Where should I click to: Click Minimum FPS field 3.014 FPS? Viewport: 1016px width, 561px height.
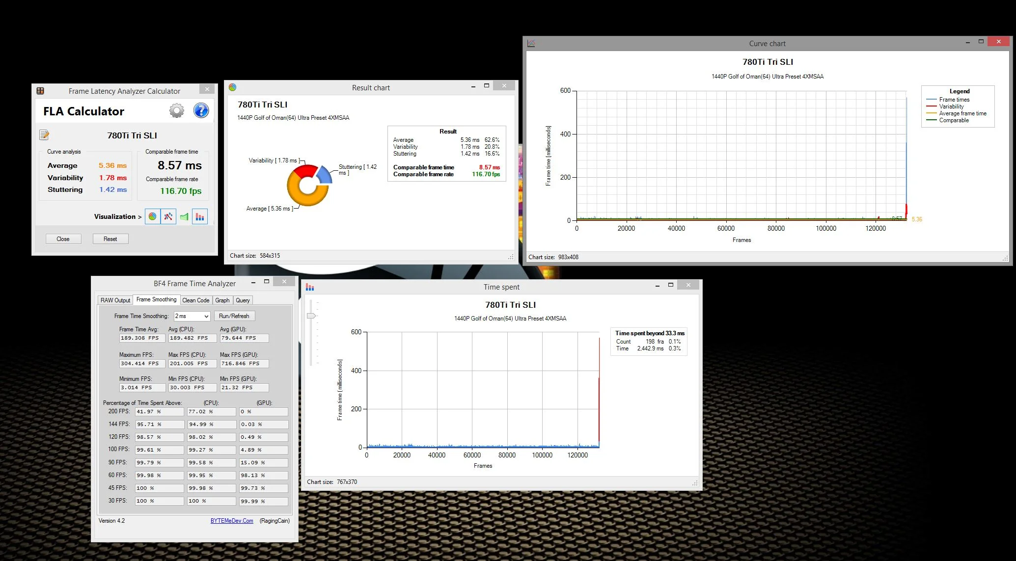point(142,388)
